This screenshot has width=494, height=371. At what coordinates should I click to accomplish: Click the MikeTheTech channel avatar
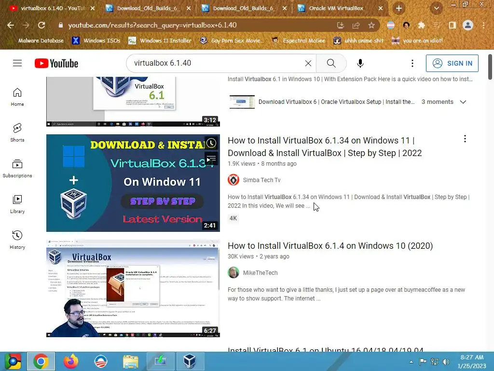pyautogui.click(x=233, y=272)
